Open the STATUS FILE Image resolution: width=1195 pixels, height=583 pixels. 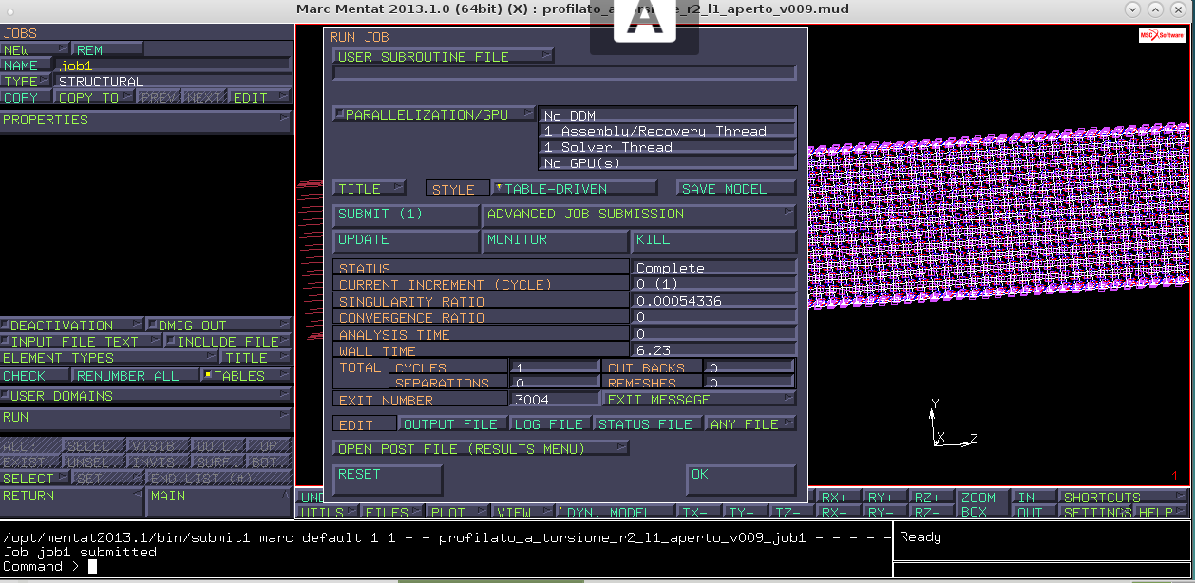(x=648, y=423)
